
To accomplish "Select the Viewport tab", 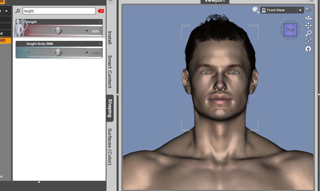I will coord(215,1).
